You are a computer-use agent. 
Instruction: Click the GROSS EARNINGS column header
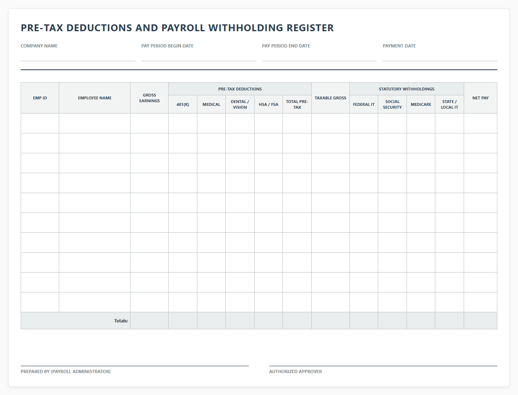150,98
